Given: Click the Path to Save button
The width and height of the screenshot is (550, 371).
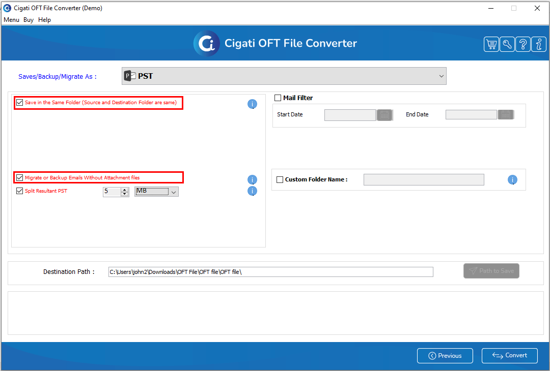Looking at the screenshot, I should coord(491,271).
